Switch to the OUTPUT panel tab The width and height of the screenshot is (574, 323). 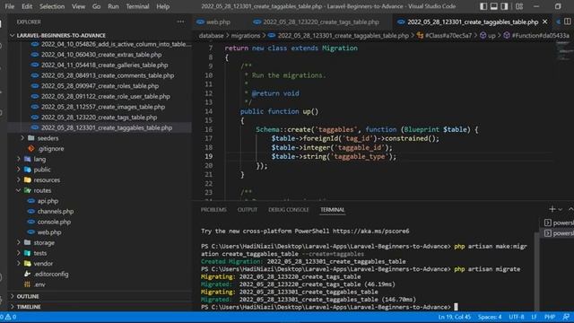point(248,209)
